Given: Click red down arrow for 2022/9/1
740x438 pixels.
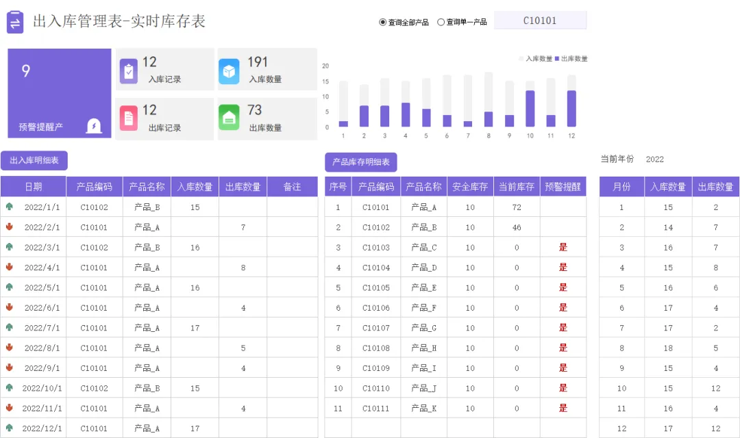Looking at the screenshot, I should point(9,368).
